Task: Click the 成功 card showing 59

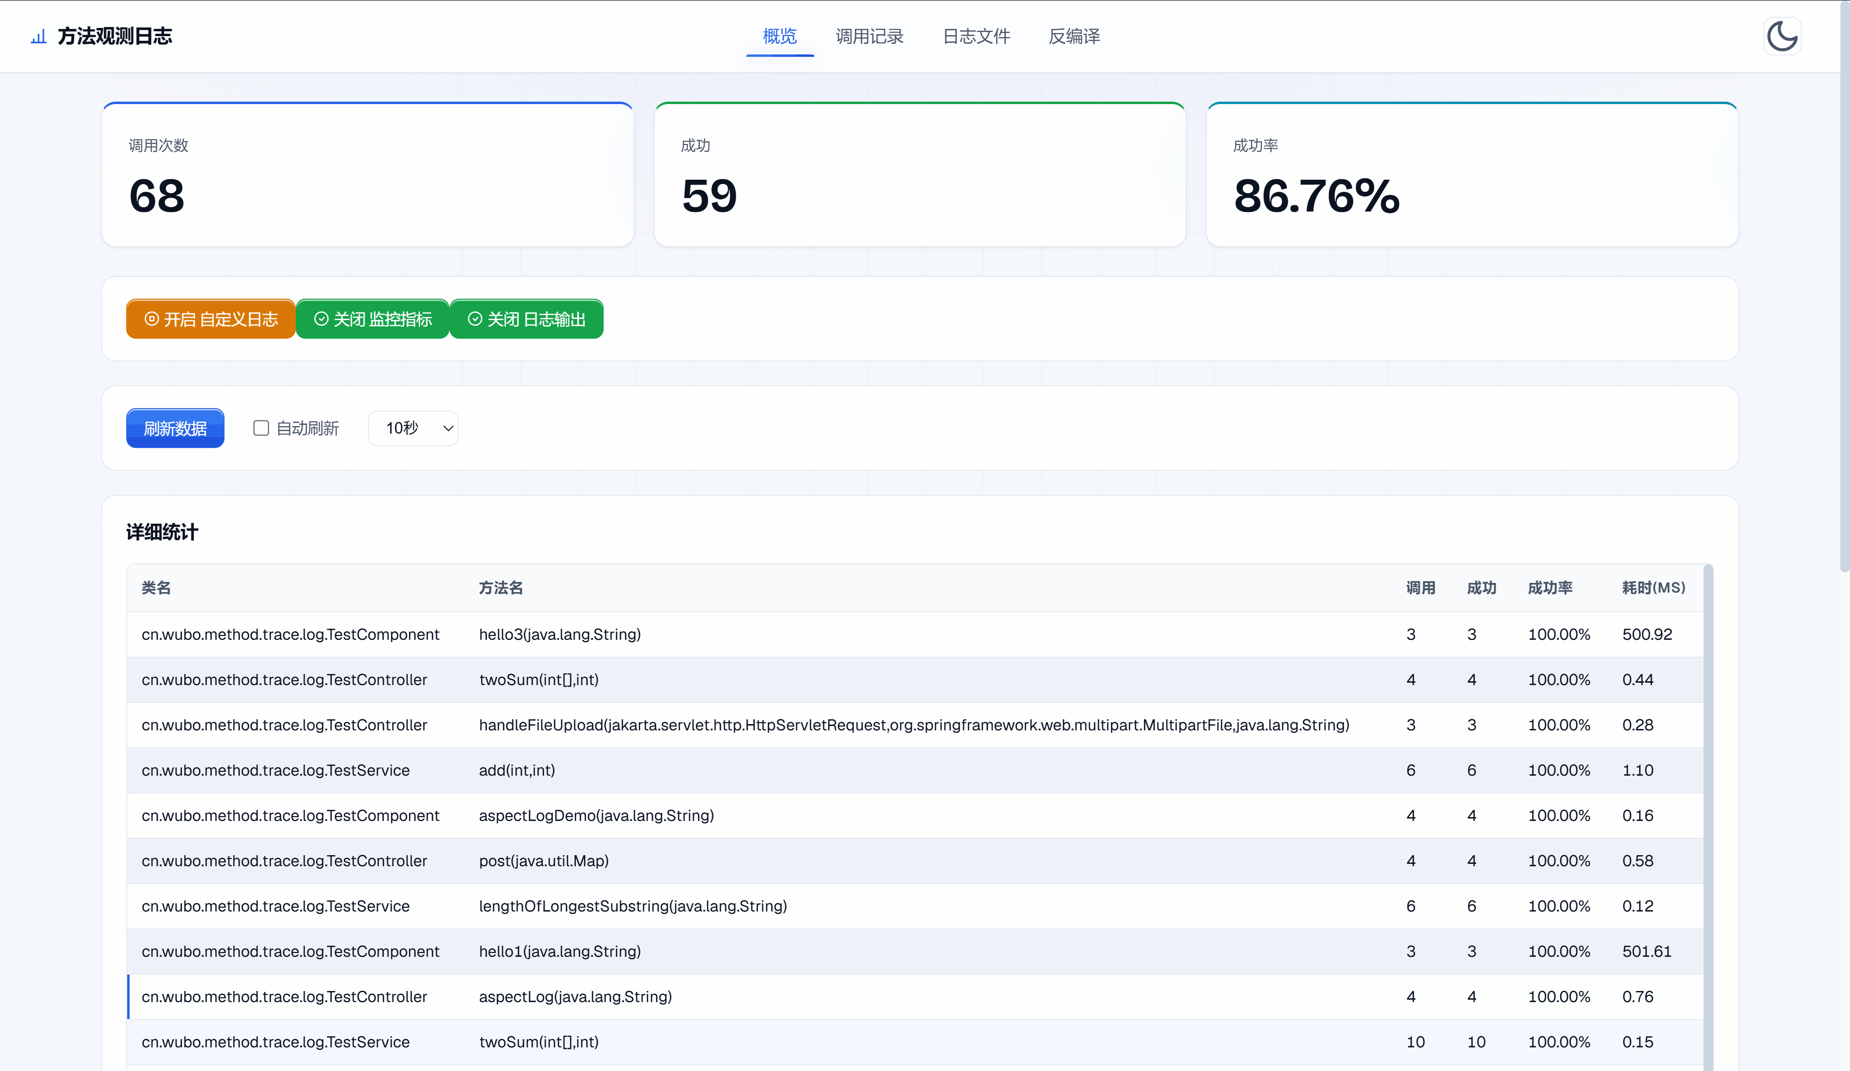Action: coord(920,175)
